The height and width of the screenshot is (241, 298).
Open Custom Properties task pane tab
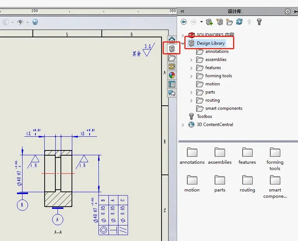[172, 84]
